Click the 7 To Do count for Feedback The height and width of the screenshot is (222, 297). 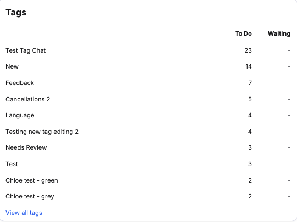pos(250,83)
